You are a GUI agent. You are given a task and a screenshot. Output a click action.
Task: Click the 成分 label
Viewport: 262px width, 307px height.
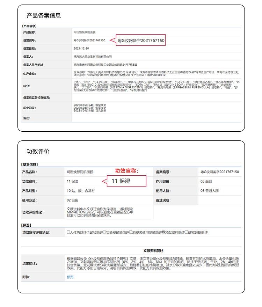pos(27,86)
